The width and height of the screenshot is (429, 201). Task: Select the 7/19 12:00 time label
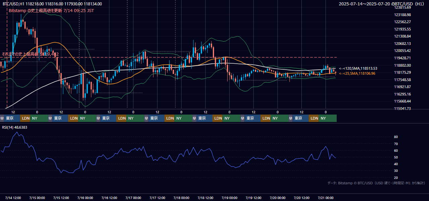pyautogui.click(x=253, y=198)
